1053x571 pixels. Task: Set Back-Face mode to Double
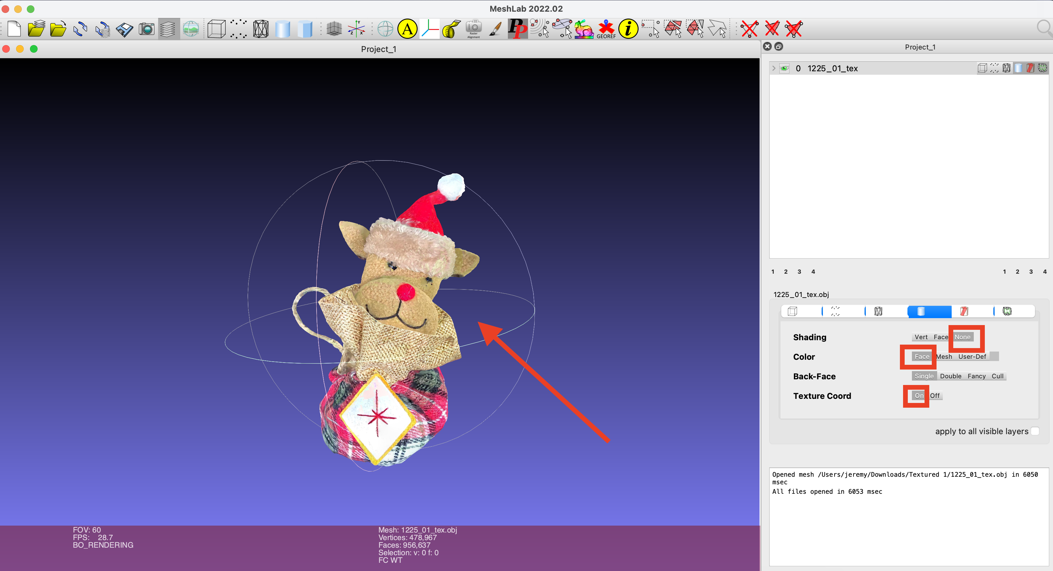950,376
